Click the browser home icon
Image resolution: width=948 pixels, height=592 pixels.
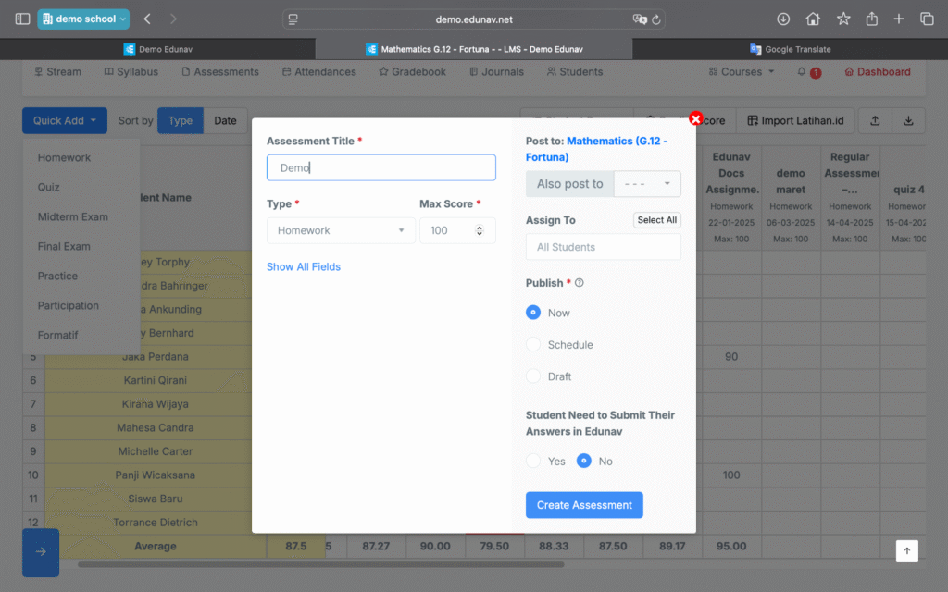[813, 18]
